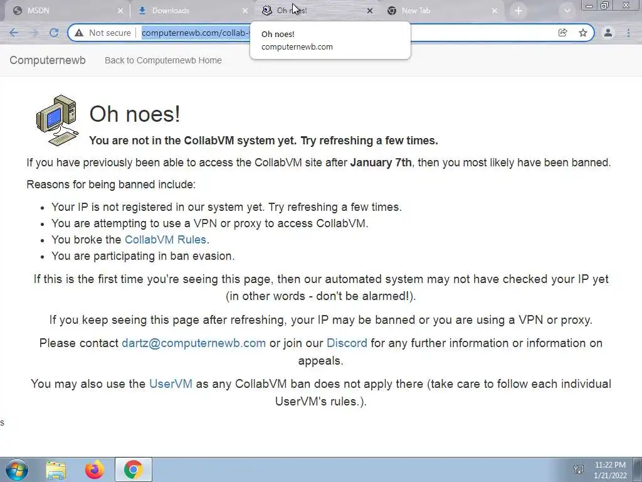Expand the tab search dropdown arrow
642x482 pixels.
coord(567,11)
